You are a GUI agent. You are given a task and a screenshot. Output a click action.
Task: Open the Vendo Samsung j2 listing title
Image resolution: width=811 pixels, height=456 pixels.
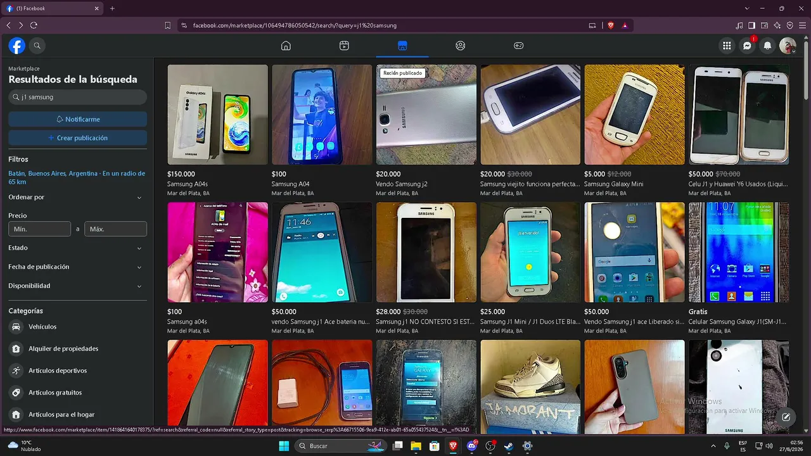click(402, 184)
